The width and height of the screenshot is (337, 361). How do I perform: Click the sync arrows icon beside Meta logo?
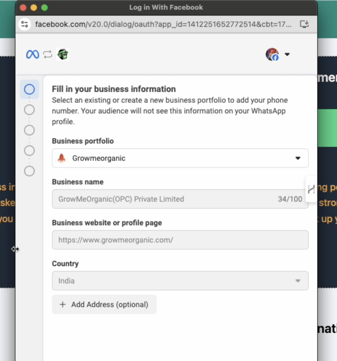click(x=48, y=55)
